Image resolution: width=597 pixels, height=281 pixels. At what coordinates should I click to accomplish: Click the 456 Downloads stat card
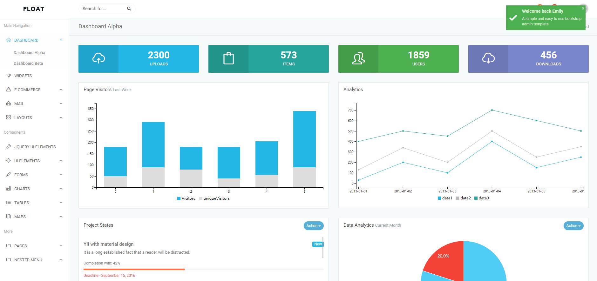point(528,59)
